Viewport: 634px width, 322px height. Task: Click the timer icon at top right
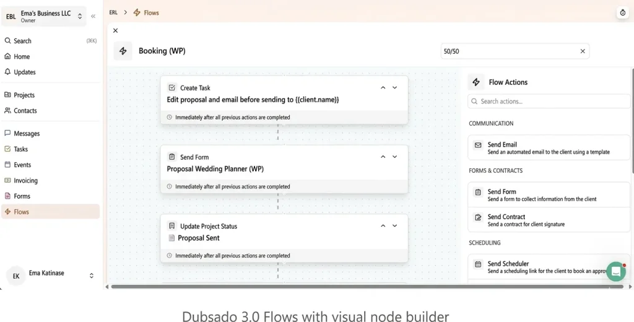(x=622, y=13)
